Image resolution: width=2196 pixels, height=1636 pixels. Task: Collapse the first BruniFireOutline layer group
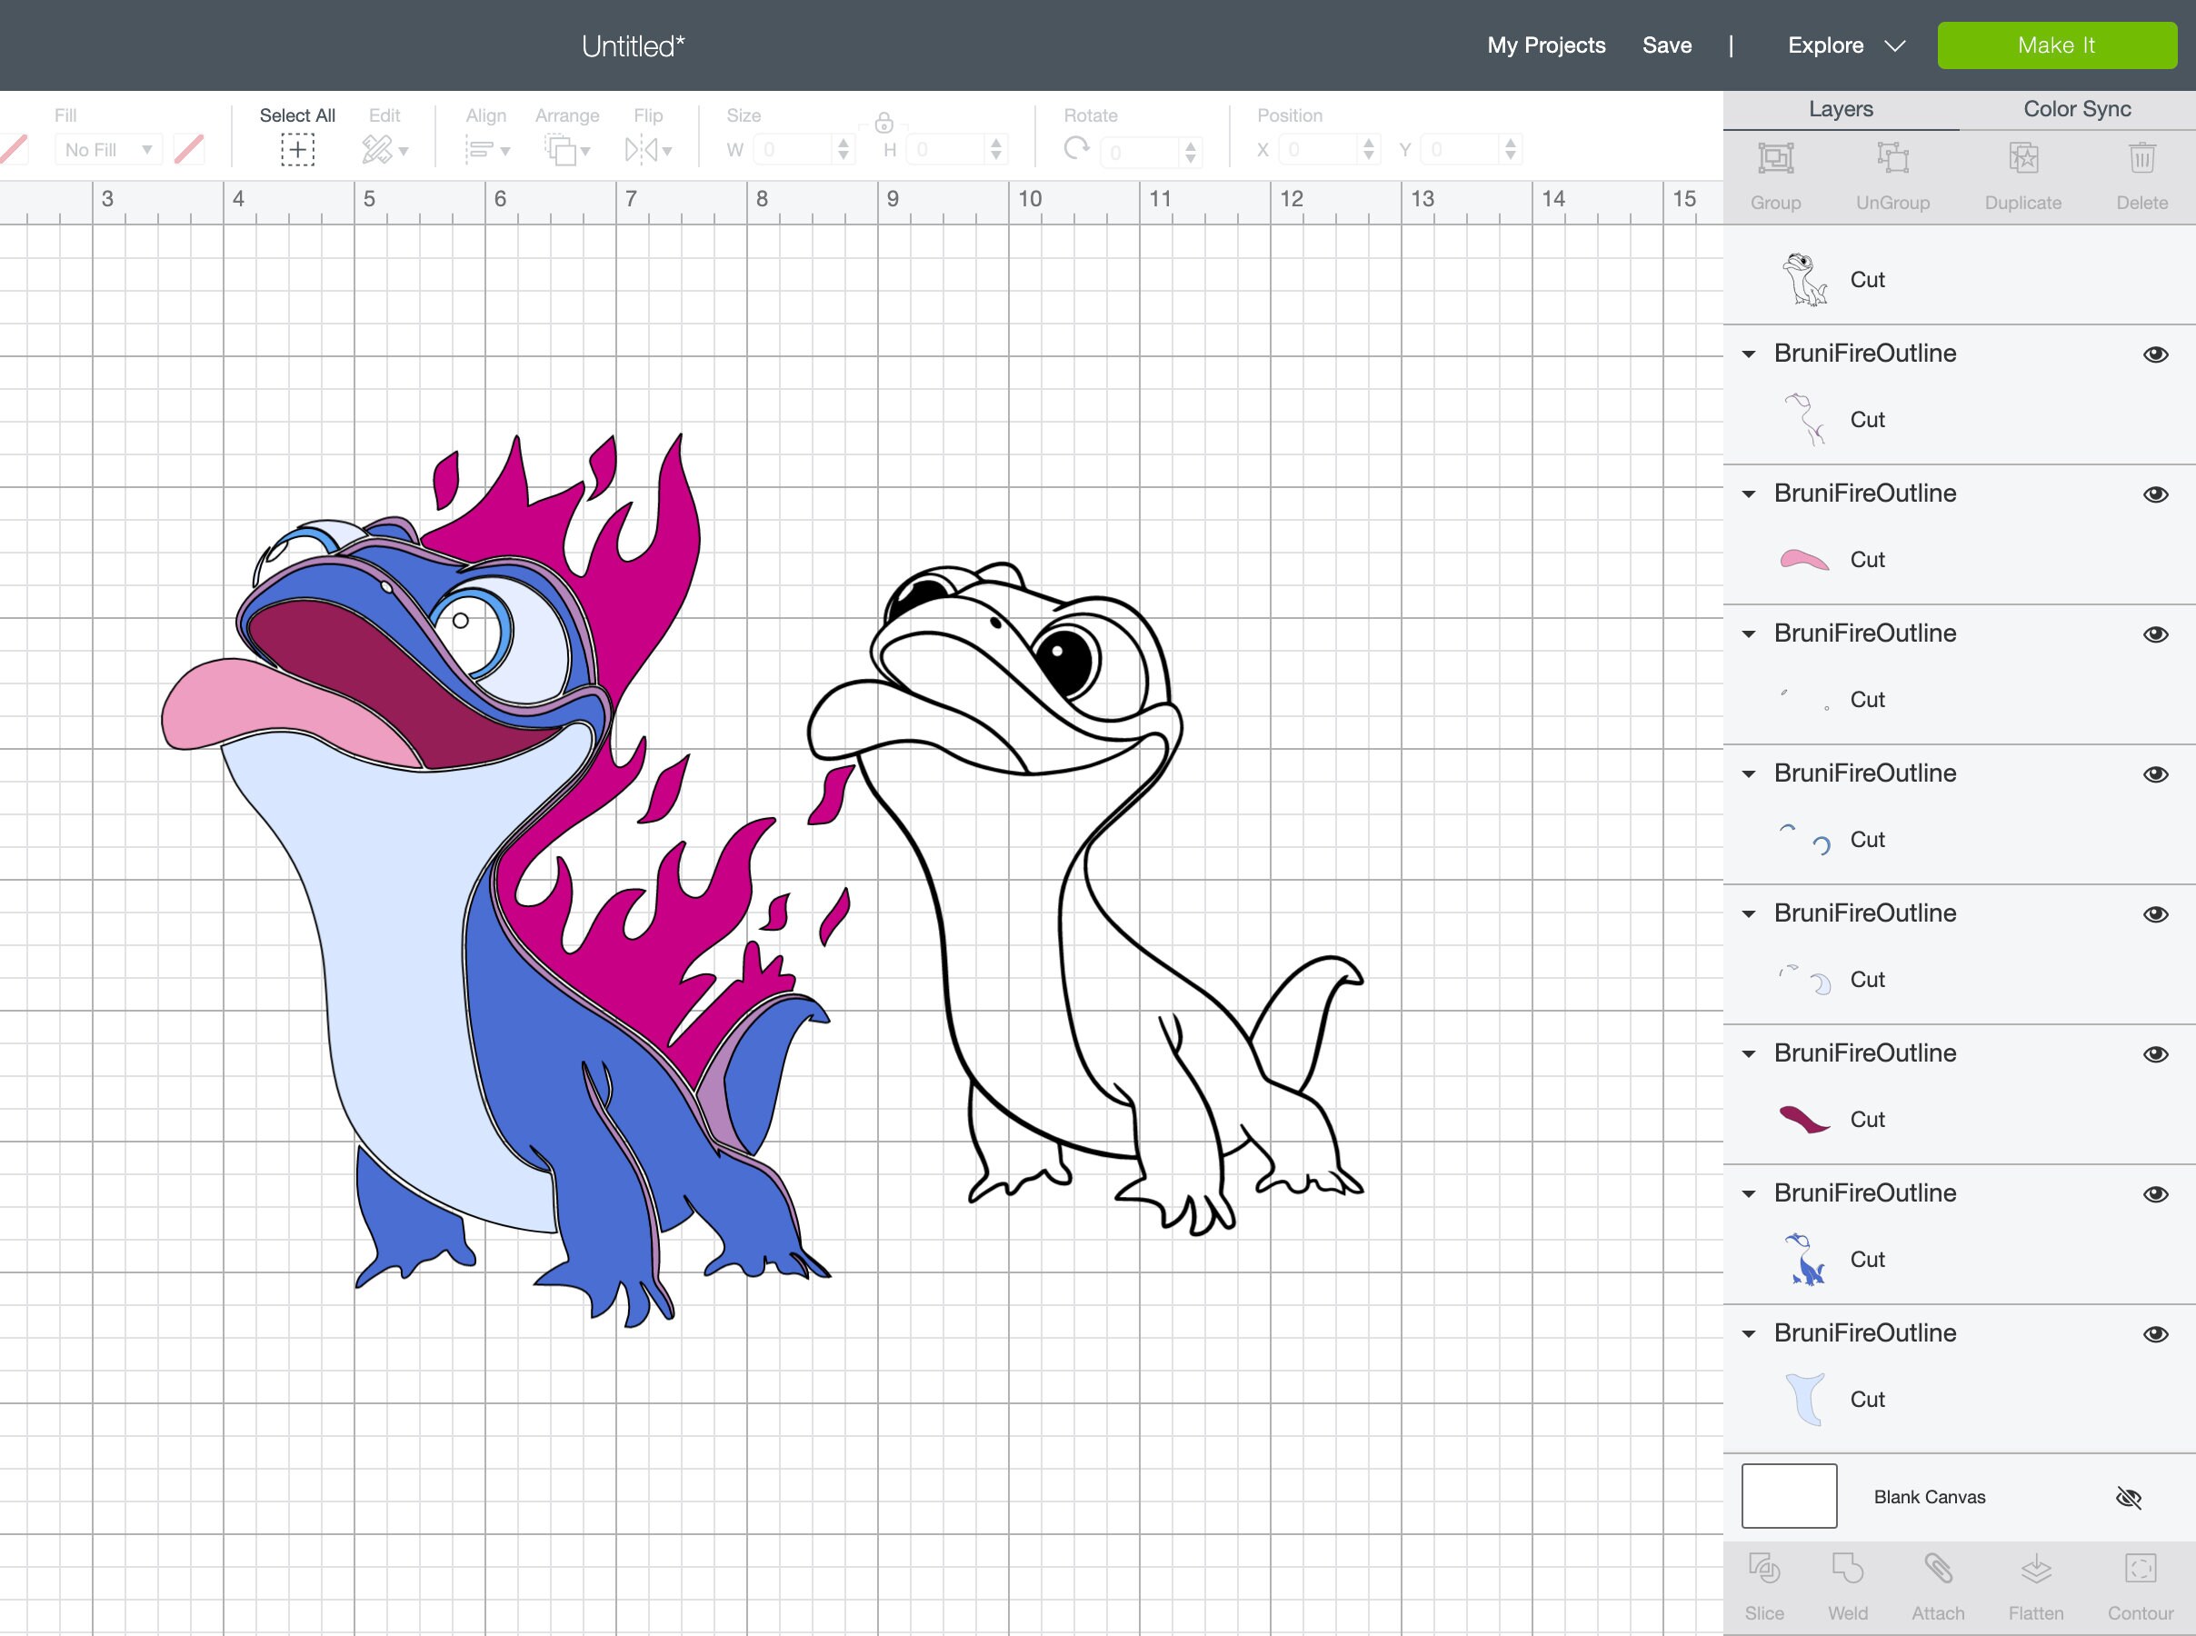coord(1749,354)
